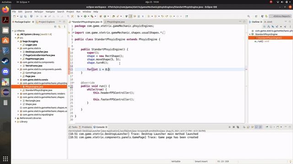
Task: Expand the Library folder node
Action: pos(16,122)
